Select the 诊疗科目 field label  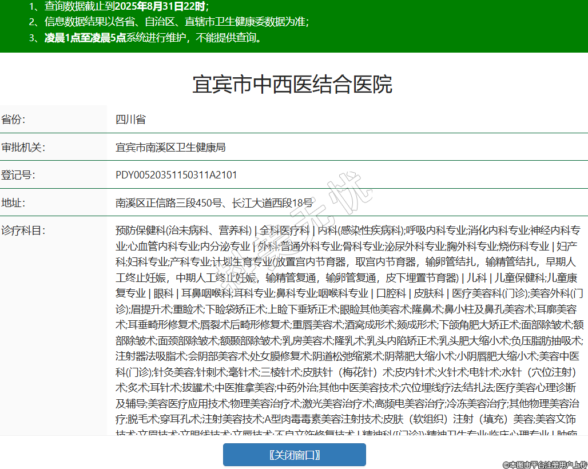pos(23,230)
